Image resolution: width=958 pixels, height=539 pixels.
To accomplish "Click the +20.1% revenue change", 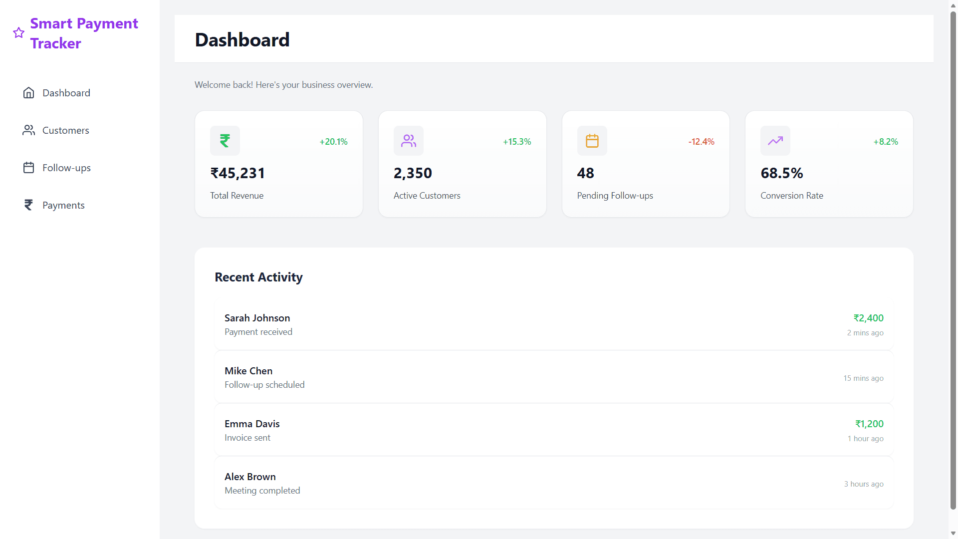I will (x=333, y=142).
